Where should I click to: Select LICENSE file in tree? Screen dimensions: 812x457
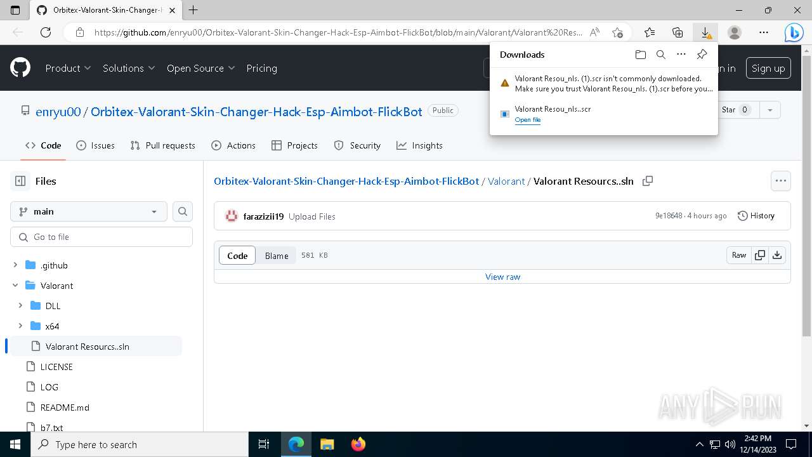56,367
